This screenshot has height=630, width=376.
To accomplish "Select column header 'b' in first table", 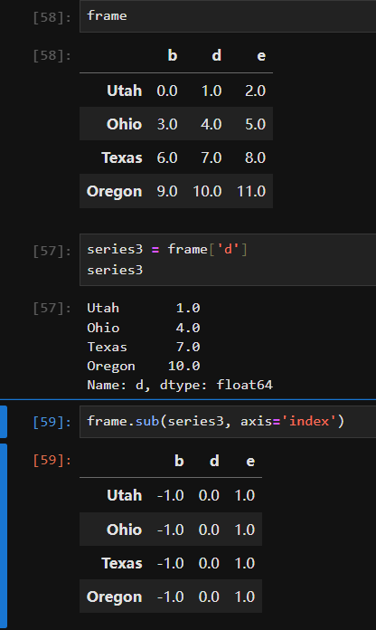I will coord(172,55).
